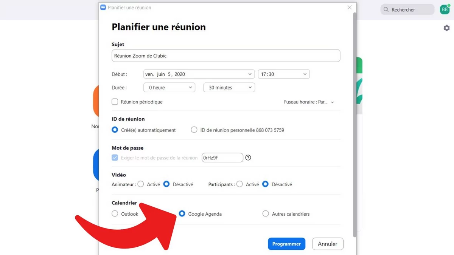Click the dialog's vertical scrollbar
This screenshot has width=454, height=255.
point(354,125)
